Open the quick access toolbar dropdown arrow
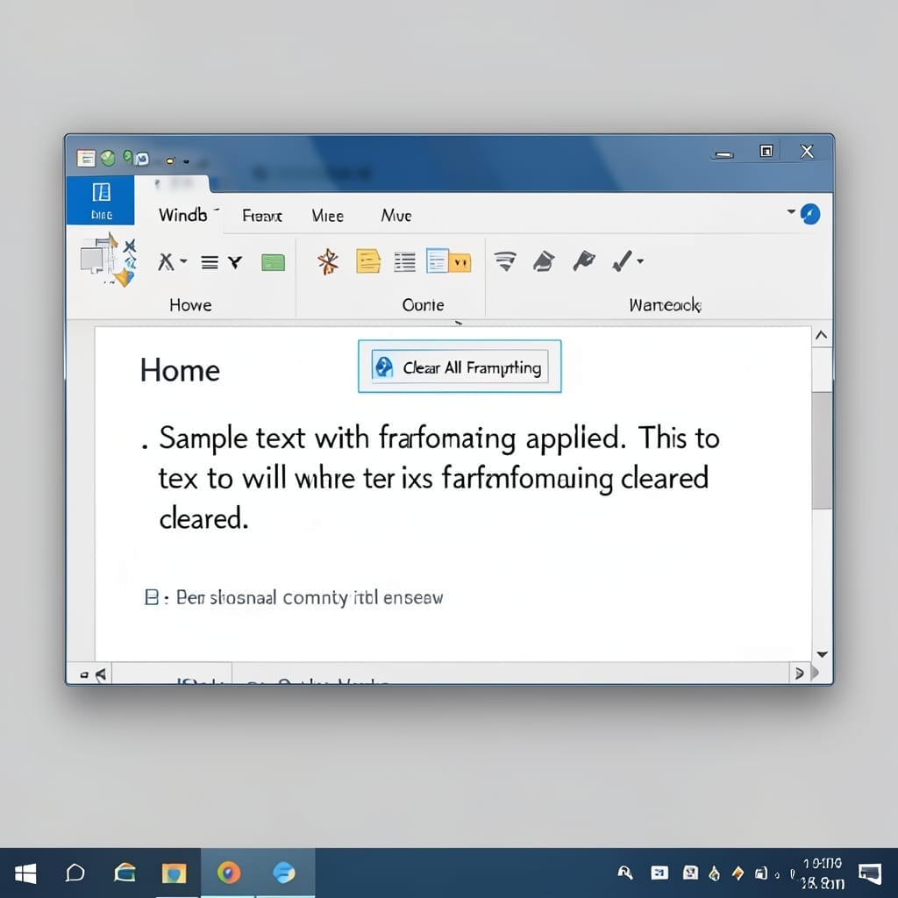 [x=186, y=161]
